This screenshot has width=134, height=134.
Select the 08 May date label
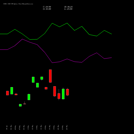pyautogui.click(x=24, y=128)
